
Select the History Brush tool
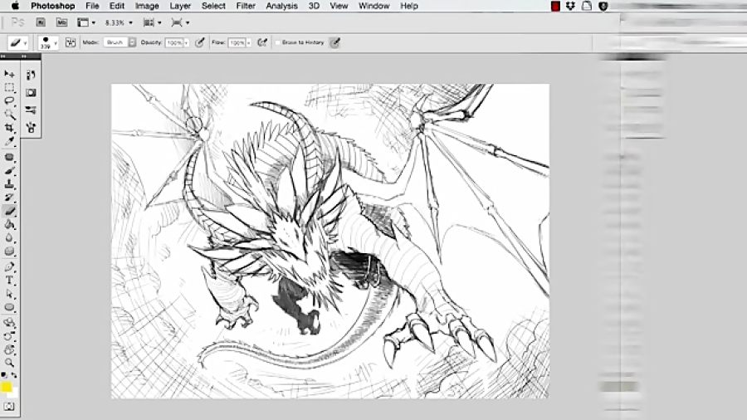[x=9, y=198]
